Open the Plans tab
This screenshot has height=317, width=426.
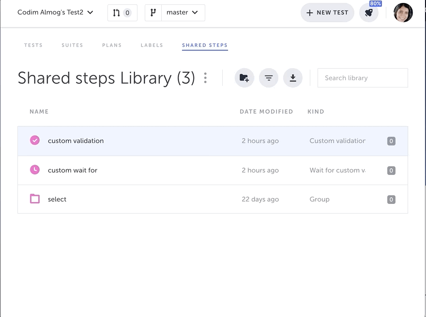tap(112, 45)
